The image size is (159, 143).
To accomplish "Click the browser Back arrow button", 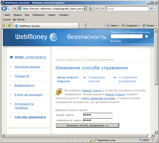I will pos(4,9).
